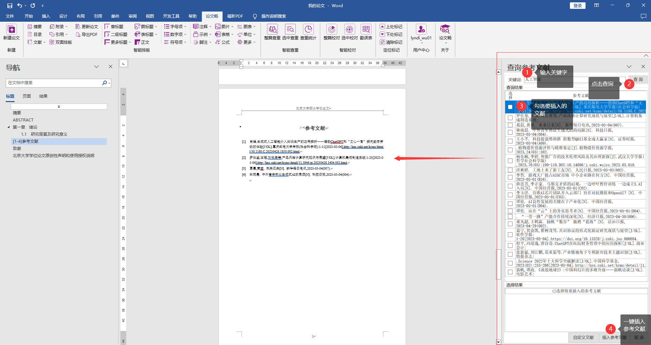
Task: Open the 勘误表 errata list
Action: 366,32
